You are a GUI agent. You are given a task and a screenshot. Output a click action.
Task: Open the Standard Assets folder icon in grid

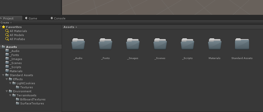point(242,44)
